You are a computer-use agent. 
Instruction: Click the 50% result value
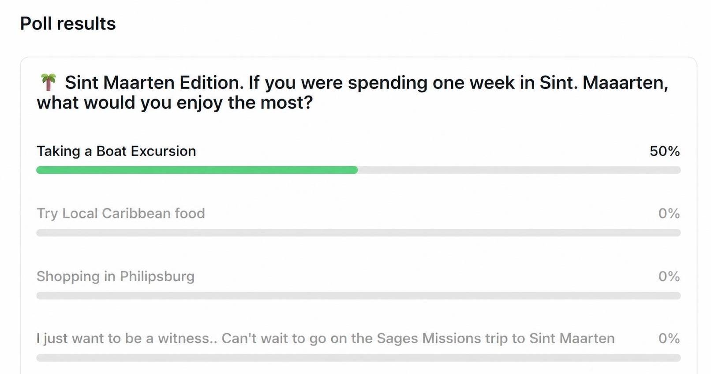[665, 151]
